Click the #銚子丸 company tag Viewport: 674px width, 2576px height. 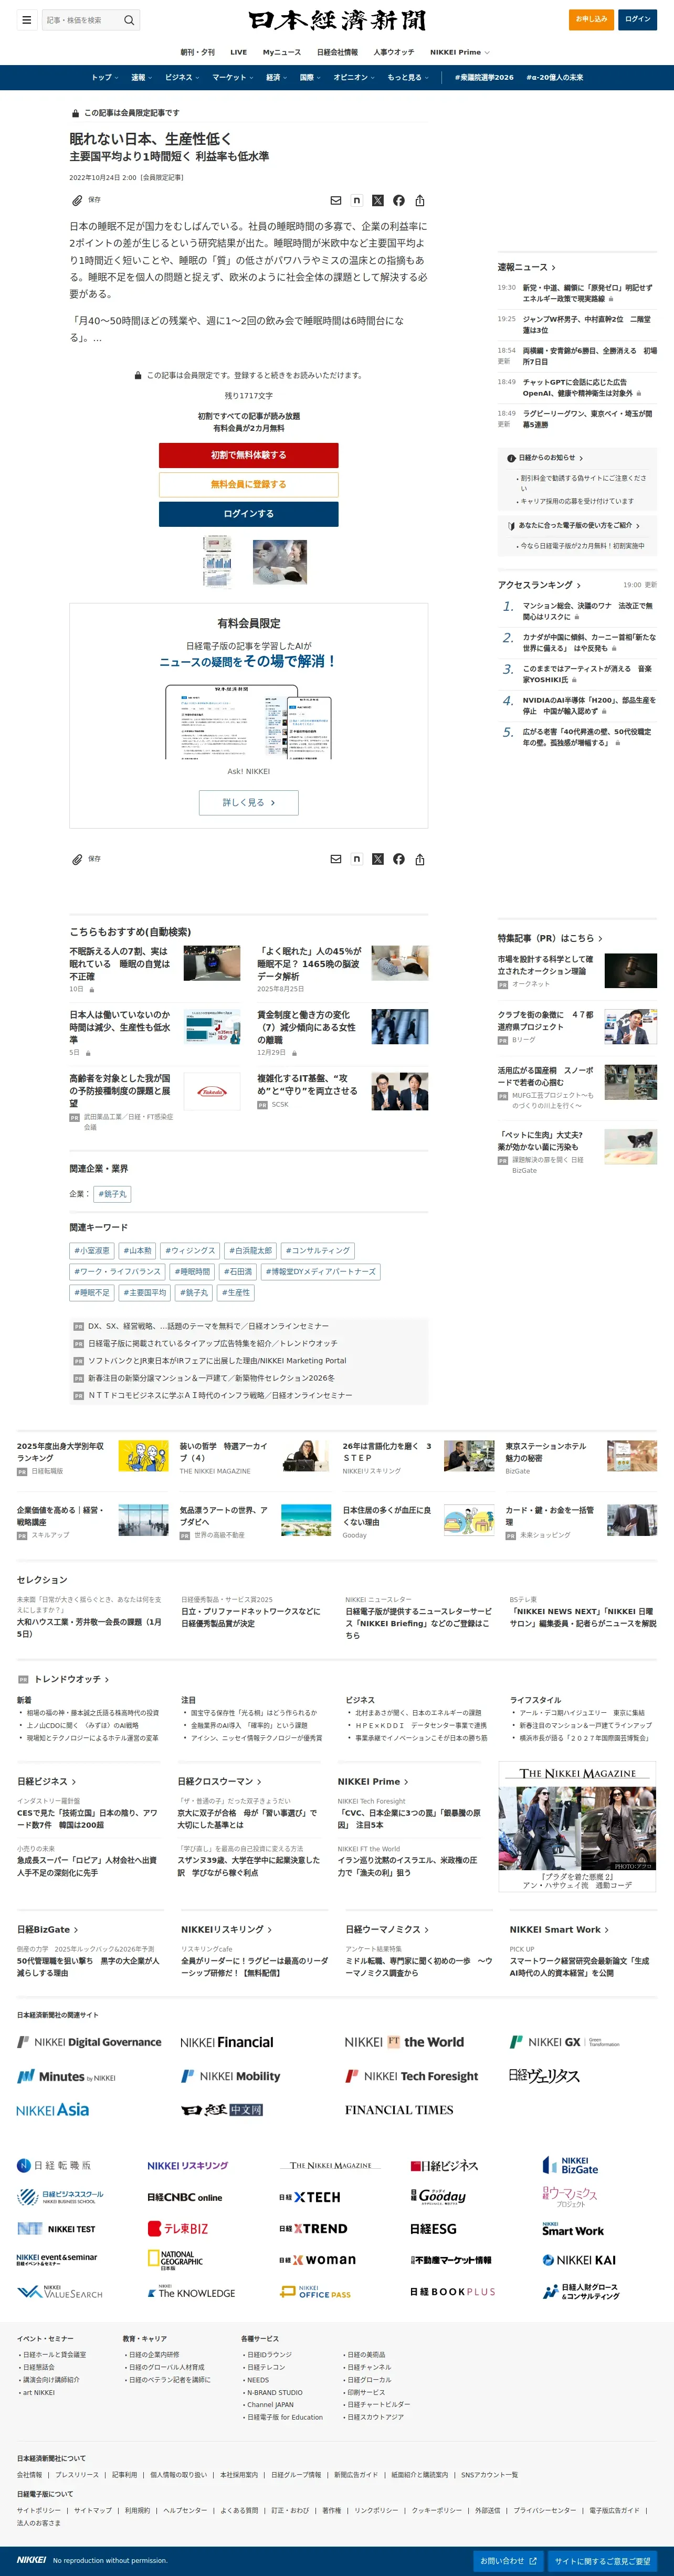coord(112,1194)
